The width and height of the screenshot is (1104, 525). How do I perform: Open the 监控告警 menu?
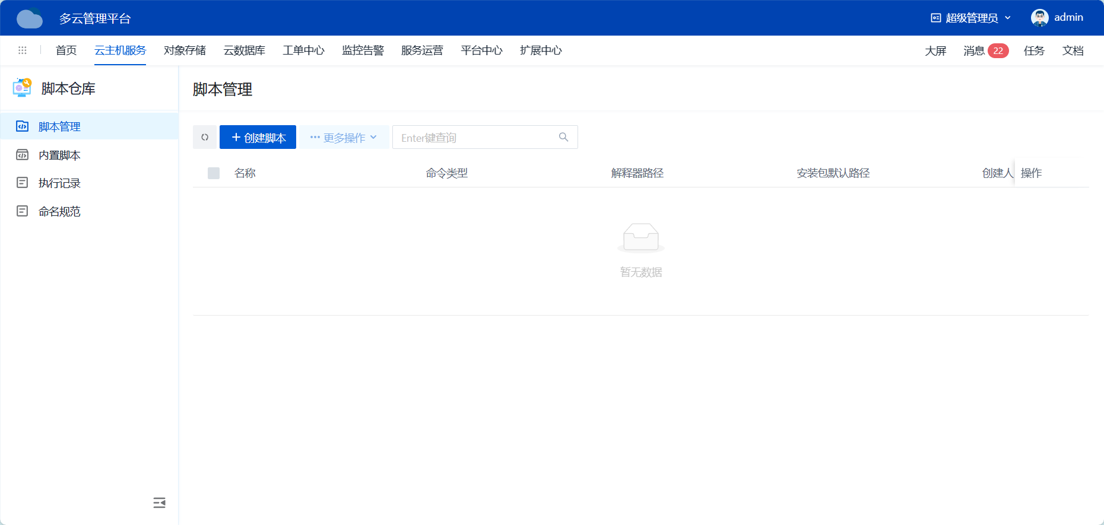click(x=363, y=50)
